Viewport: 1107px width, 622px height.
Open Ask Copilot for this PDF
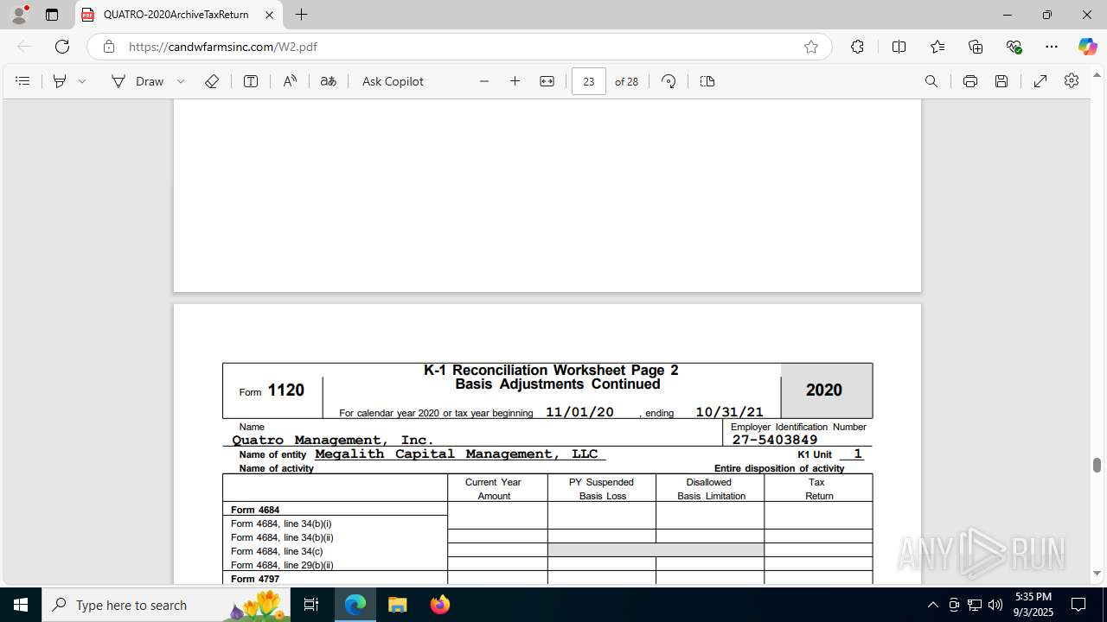click(393, 81)
